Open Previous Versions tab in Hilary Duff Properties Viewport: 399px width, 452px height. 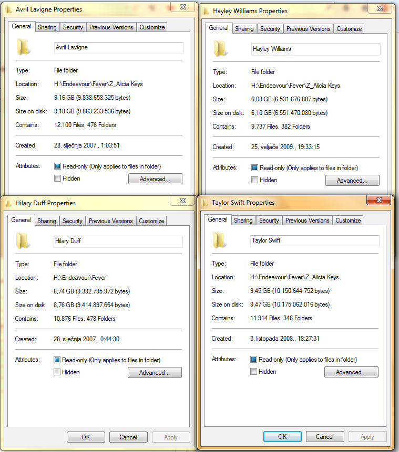(x=110, y=221)
